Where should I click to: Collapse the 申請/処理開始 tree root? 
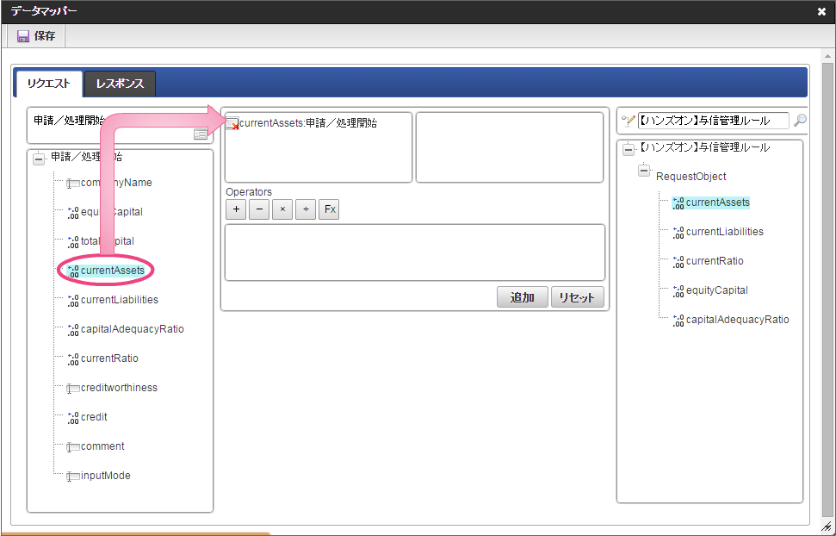click(x=39, y=159)
